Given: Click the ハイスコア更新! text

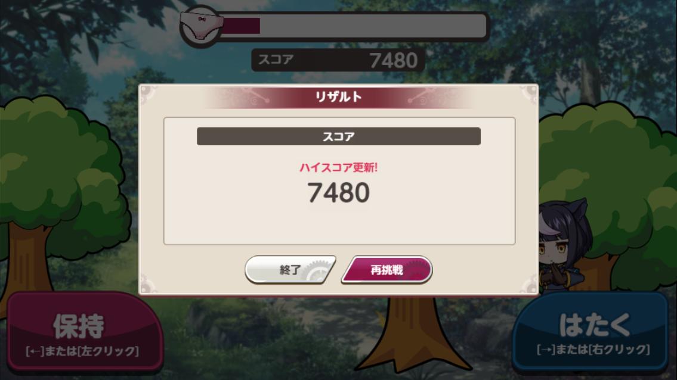Looking at the screenshot, I should [x=339, y=167].
